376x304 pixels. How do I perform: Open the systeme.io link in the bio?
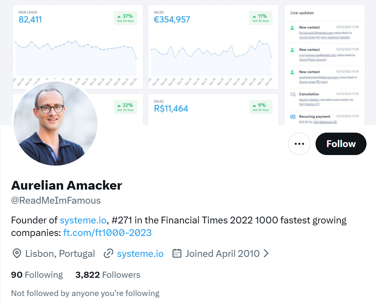pyautogui.click(x=83, y=220)
